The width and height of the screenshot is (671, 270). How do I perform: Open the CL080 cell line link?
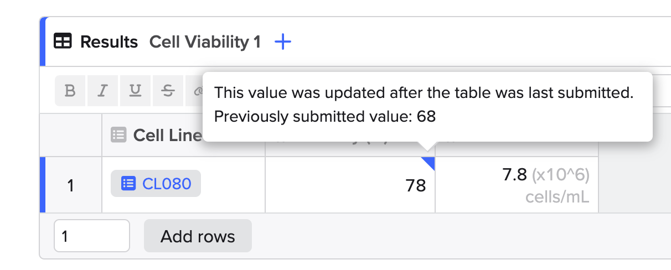pos(167,184)
